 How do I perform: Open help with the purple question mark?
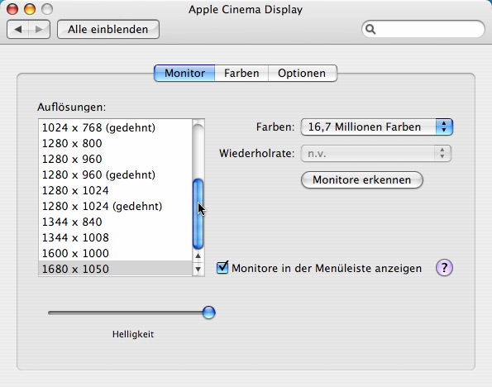click(444, 268)
